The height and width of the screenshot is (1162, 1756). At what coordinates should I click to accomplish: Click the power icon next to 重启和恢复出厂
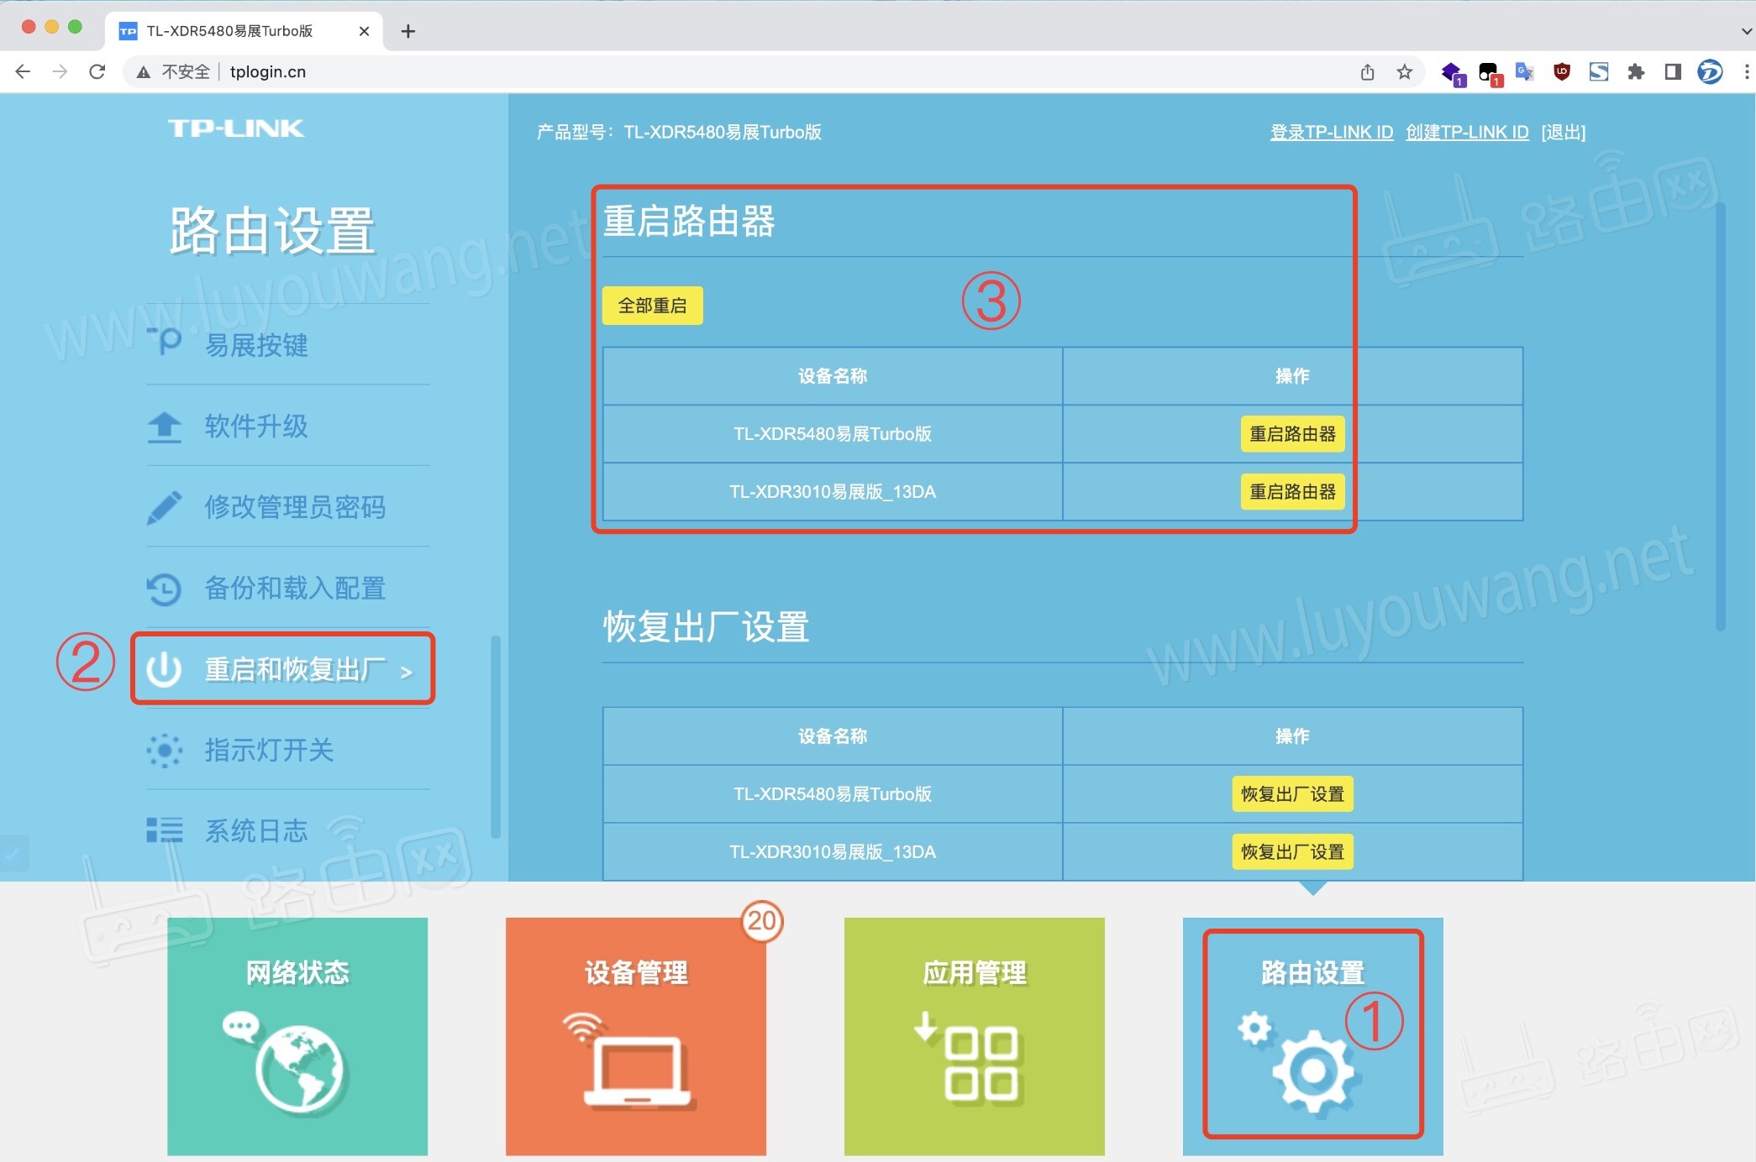[166, 668]
